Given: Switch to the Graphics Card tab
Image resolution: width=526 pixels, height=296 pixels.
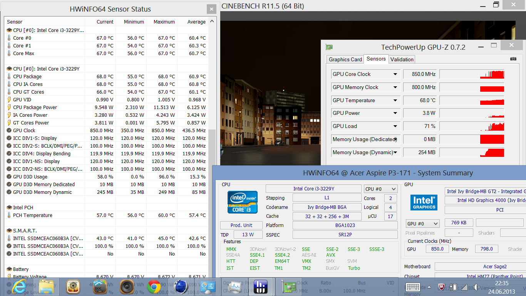Looking at the screenshot, I should pyautogui.click(x=345, y=59).
